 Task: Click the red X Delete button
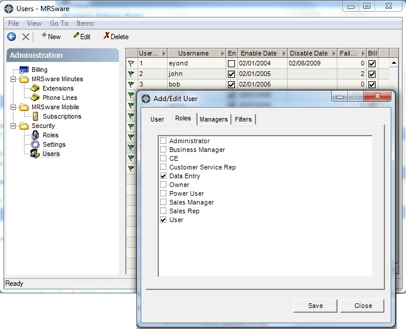(116, 36)
